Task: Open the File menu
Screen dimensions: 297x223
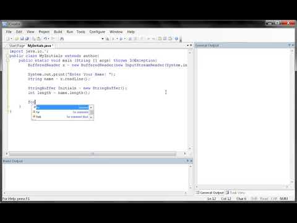Action: 9,32
